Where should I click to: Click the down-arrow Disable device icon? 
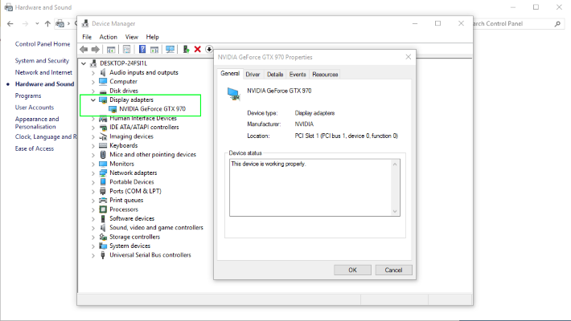209,49
